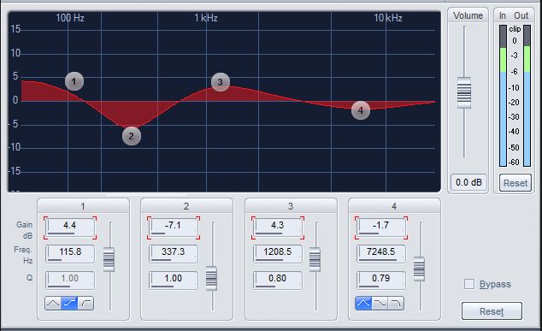Viewport: 542px width, 331px height.
Task: Click band 1 gain field 4.4
Action: pyautogui.click(x=70, y=228)
